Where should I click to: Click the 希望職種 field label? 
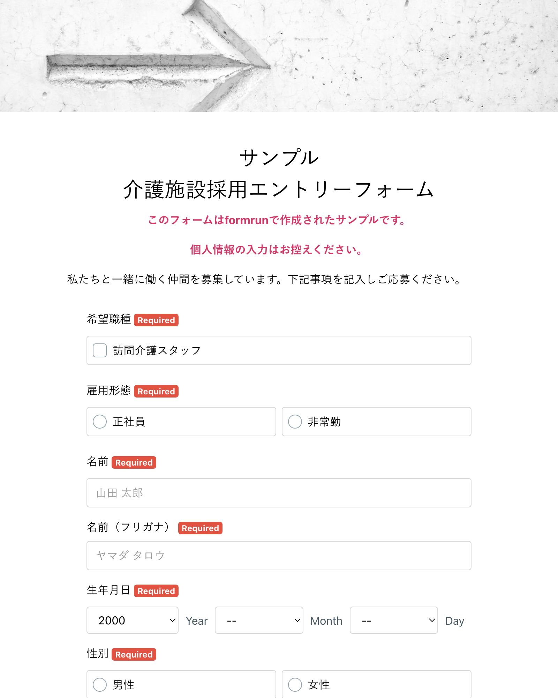pos(110,319)
